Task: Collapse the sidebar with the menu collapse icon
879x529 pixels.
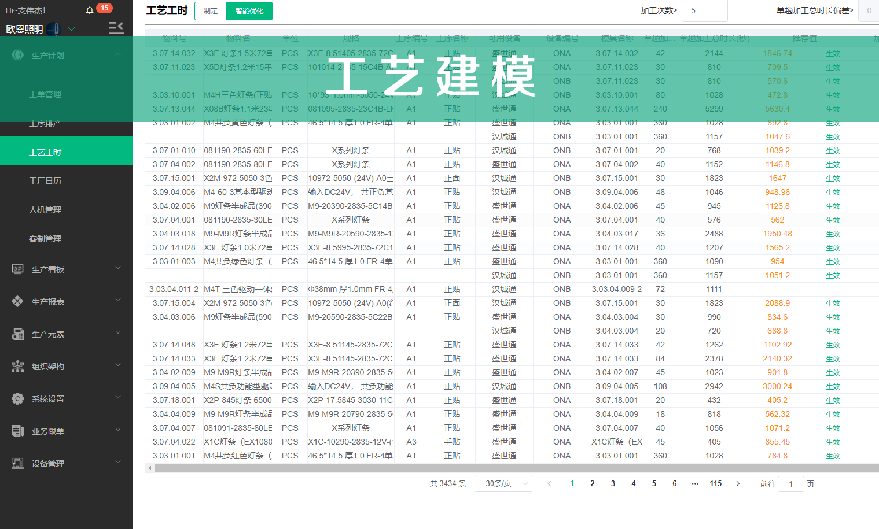Action: coord(116,27)
